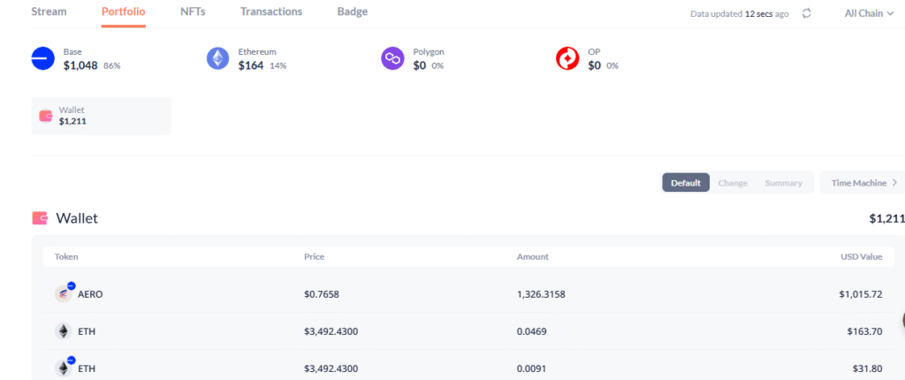905x380 pixels.
Task: Click the Wallet section heading icon
Action: pos(40,218)
